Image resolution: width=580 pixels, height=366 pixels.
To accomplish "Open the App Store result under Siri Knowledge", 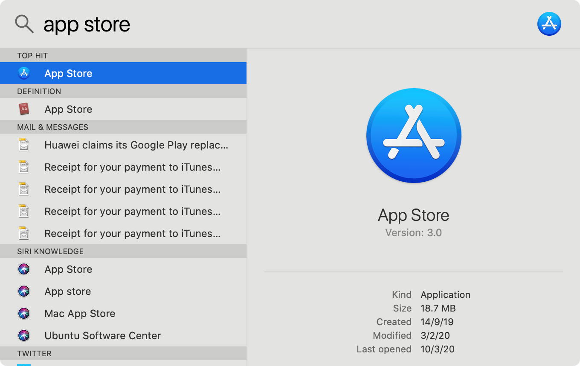I will [x=68, y=269].
